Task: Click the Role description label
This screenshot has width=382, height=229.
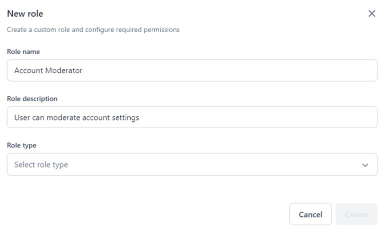Action: [32, 98]
